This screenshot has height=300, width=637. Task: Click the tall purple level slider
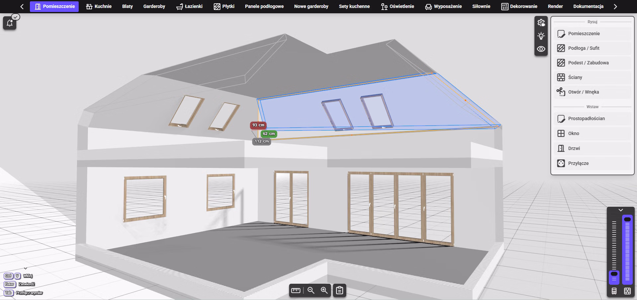[627, 250]
